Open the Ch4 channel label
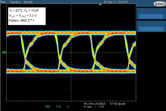This screenshot has height=111, width=166. 47,107
